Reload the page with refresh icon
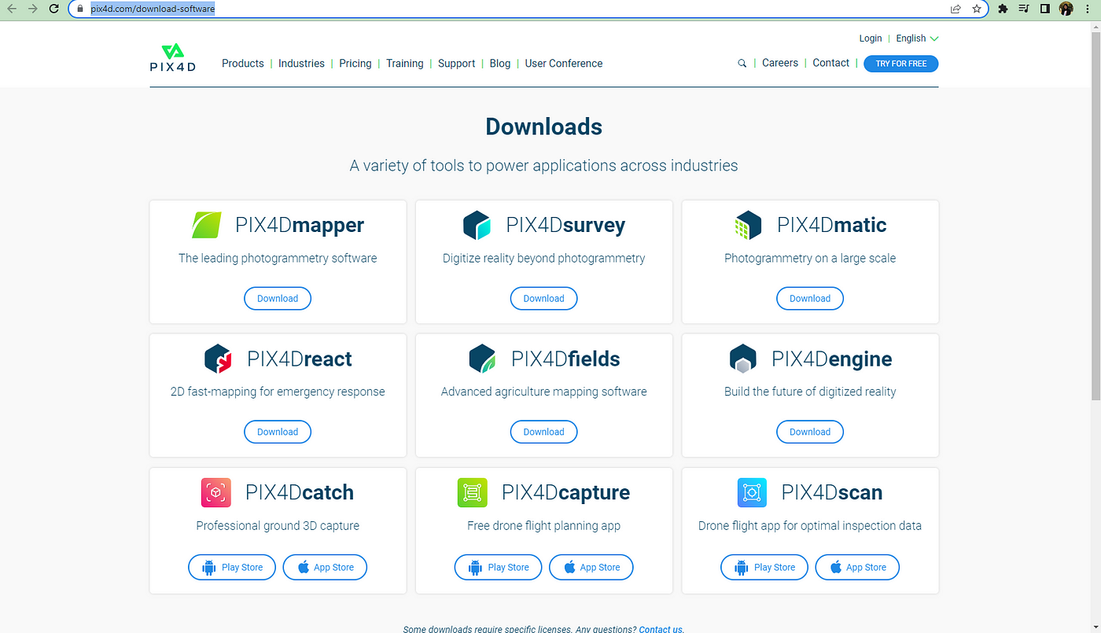 [x=53, y=9]
